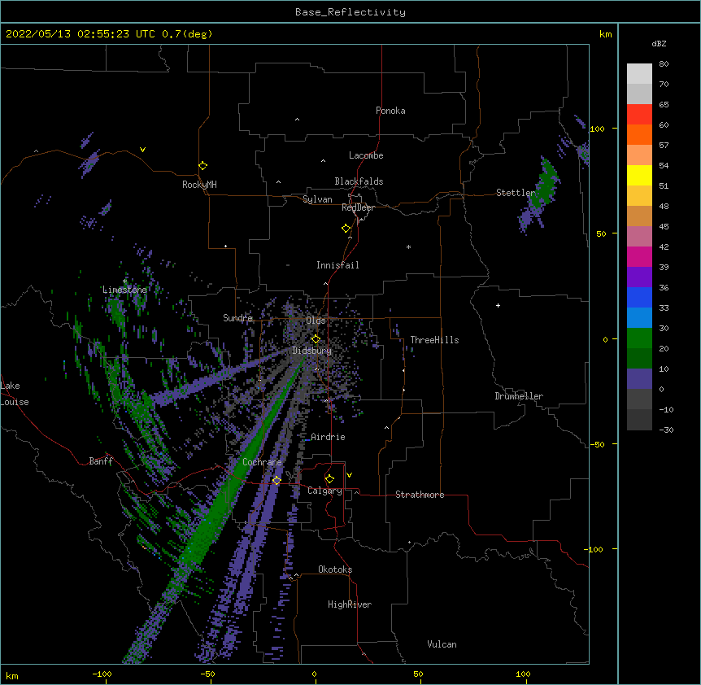
Task: Pick the bright yellow swatch in dBZ legend
Action: pyautogui.click(x=639, y=175)
